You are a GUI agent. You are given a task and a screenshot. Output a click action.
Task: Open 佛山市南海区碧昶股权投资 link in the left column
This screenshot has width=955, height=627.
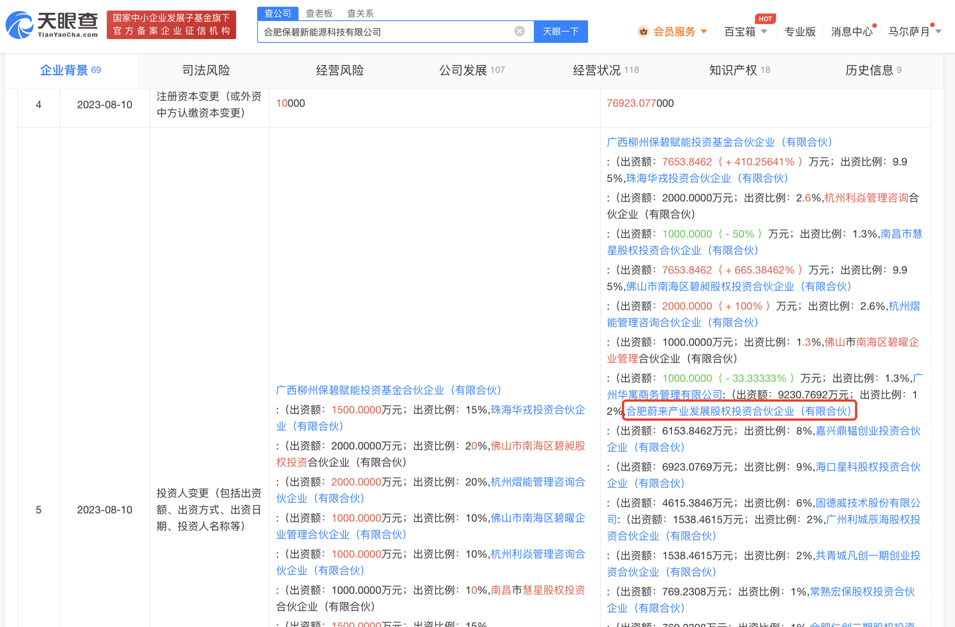pyautogui.click(x=430, y=454)
